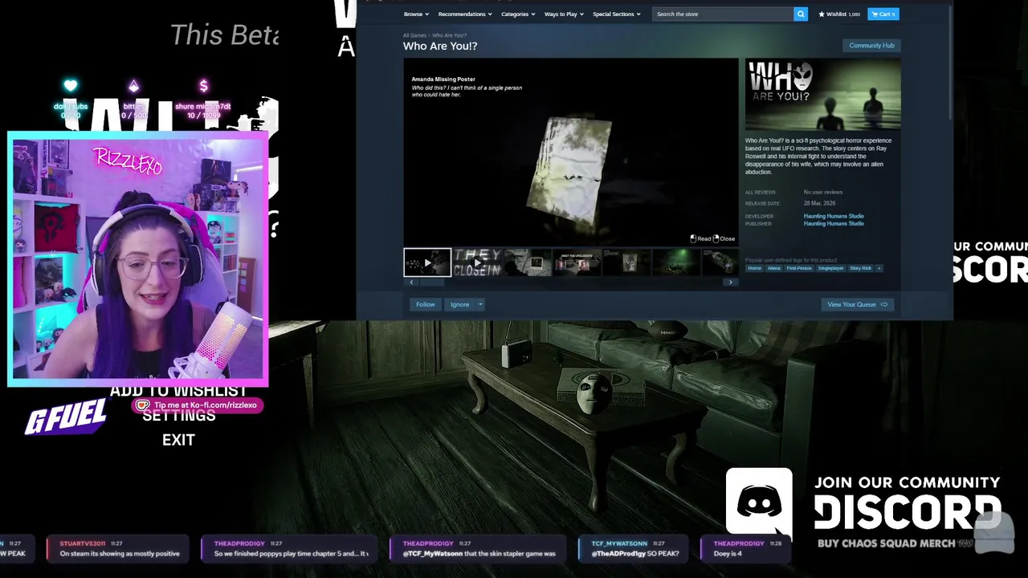
Task: Click the Ignore button
Action: coord(459,304)
